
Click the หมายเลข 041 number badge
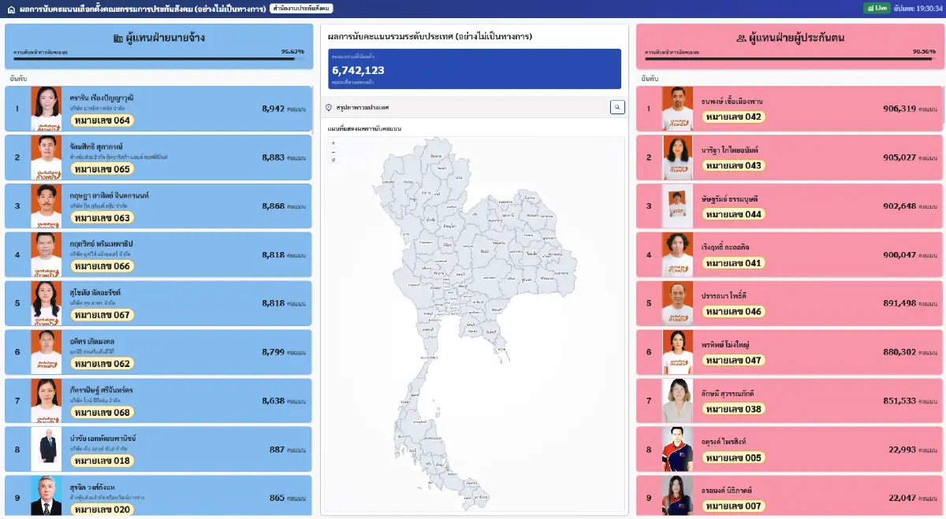pyautogui.click(x=733, y=263)
